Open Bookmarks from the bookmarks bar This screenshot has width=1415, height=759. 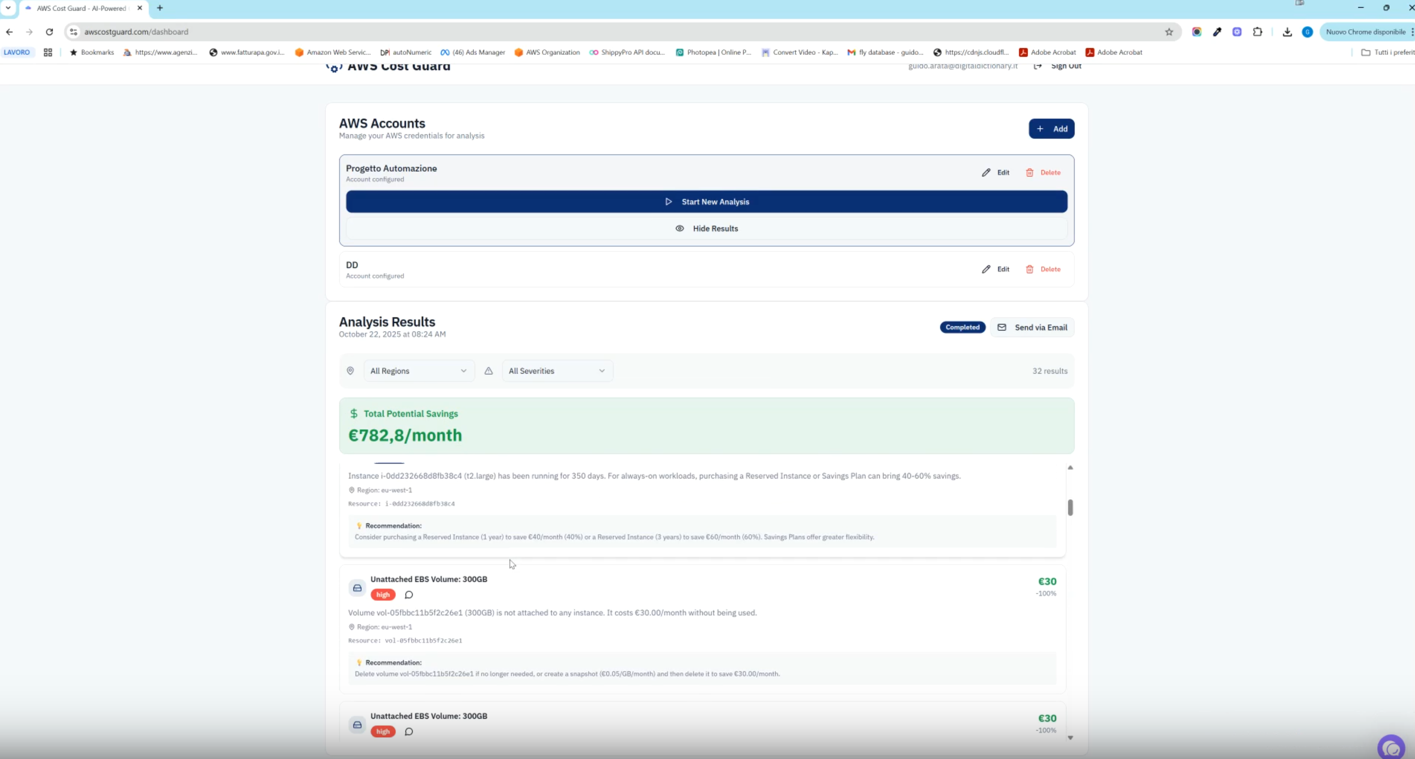tap(92, 52)
